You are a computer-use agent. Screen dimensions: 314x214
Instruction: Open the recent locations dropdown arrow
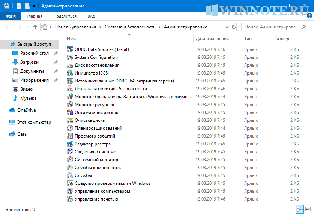(27, 27)
